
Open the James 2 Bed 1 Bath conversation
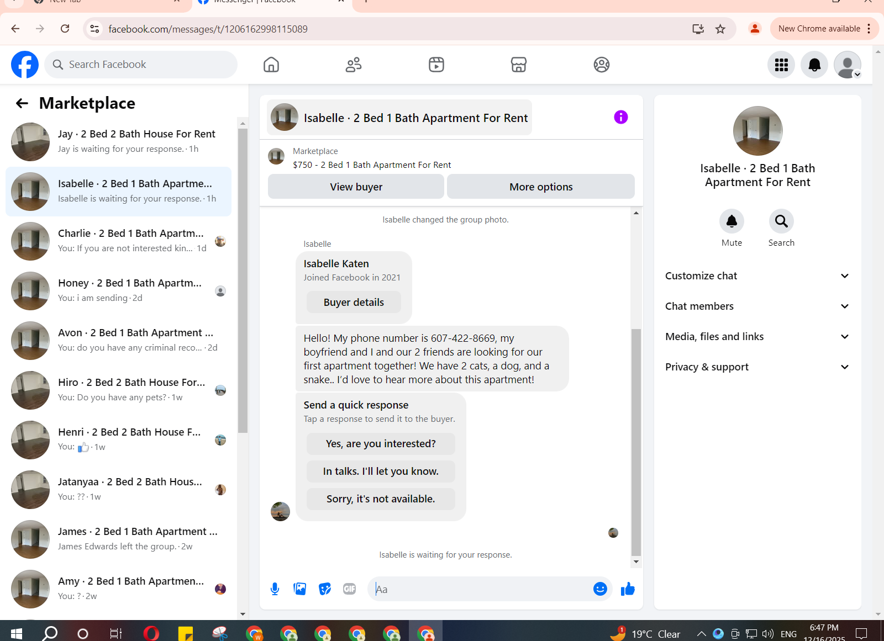point(119,539)
